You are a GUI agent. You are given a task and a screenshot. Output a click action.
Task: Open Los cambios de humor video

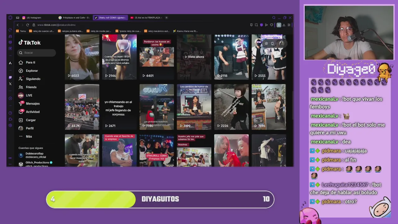[194, 107]
